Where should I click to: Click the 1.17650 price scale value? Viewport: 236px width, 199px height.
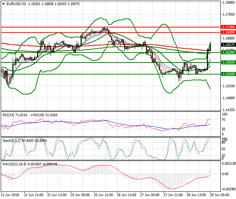click(x=228, y=14)
